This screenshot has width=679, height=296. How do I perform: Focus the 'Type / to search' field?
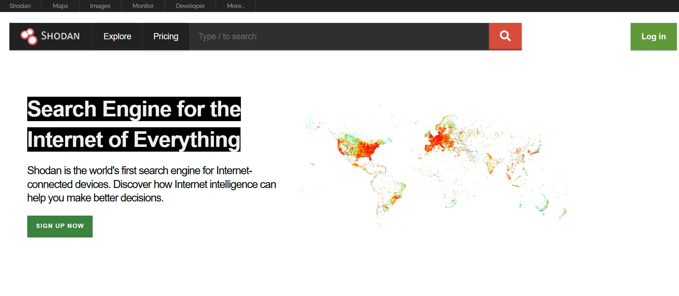click(x=339, y=36)
